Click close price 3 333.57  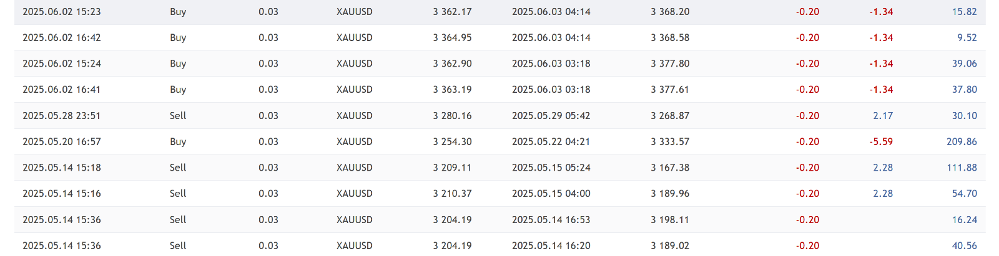tap(670, 142)
